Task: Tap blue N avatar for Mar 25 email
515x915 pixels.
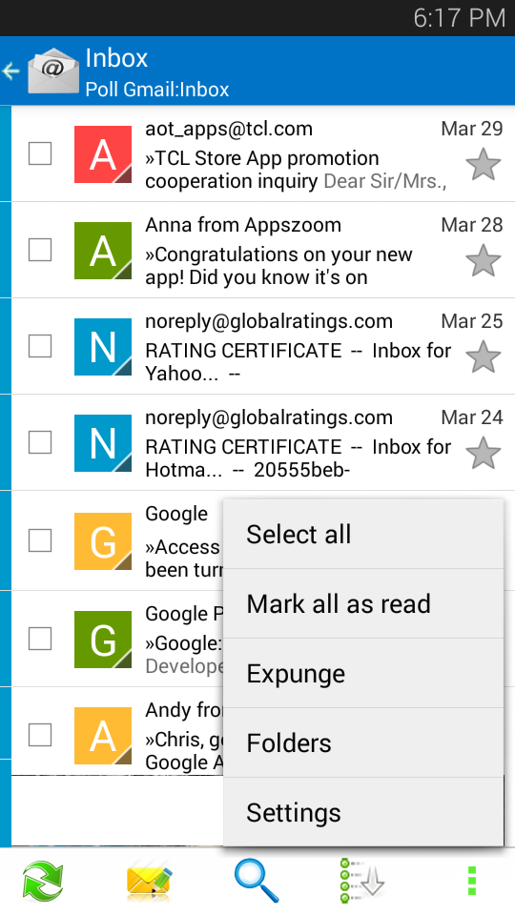Action: point(103,347)
